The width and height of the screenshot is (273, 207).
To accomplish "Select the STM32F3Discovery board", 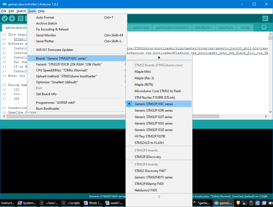I will (159, 157).
